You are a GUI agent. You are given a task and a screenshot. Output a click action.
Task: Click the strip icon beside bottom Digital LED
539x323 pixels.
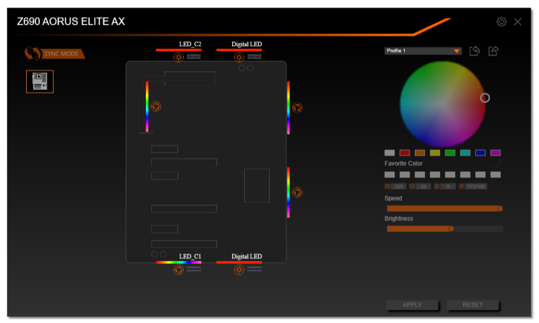click(254, 269)
